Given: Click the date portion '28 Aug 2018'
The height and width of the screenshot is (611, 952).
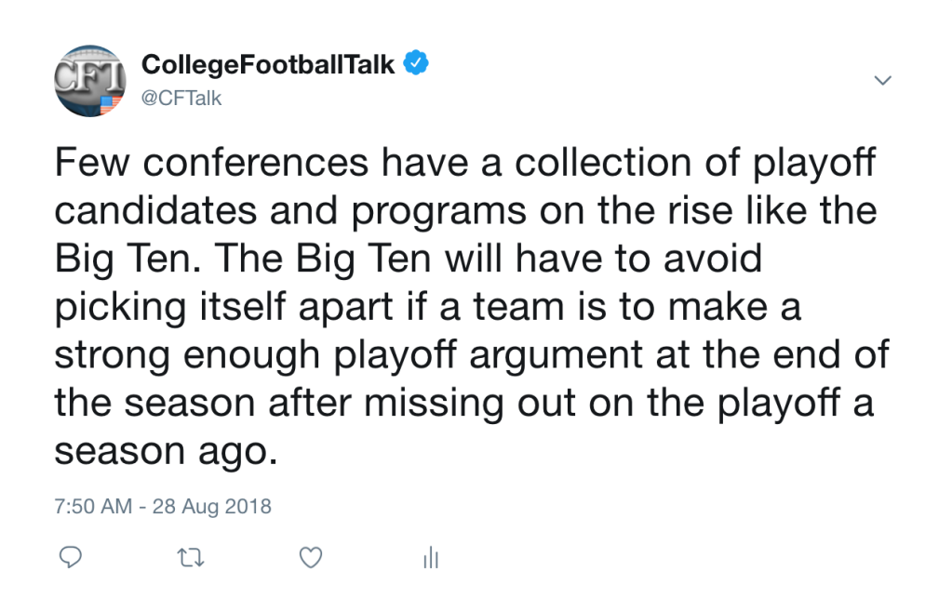Looking at the screenshot, I should tap(212, 506).
